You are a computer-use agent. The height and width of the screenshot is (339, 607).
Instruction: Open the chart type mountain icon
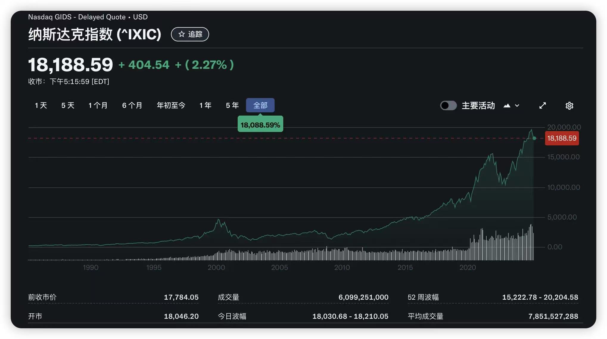point(507,105)
